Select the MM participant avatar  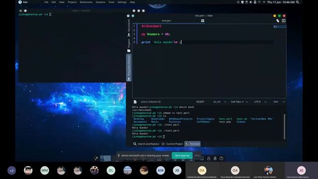[45, 171]
